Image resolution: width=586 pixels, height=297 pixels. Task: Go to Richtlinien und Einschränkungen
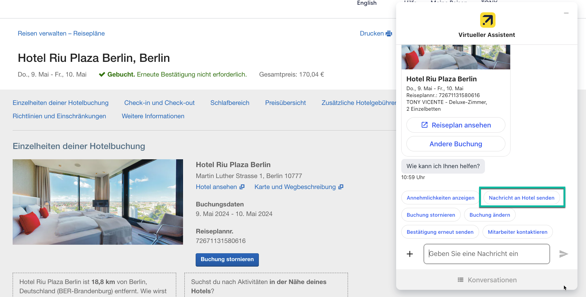(59, 116)
